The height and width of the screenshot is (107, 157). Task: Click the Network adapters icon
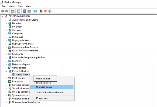[10, 64]
